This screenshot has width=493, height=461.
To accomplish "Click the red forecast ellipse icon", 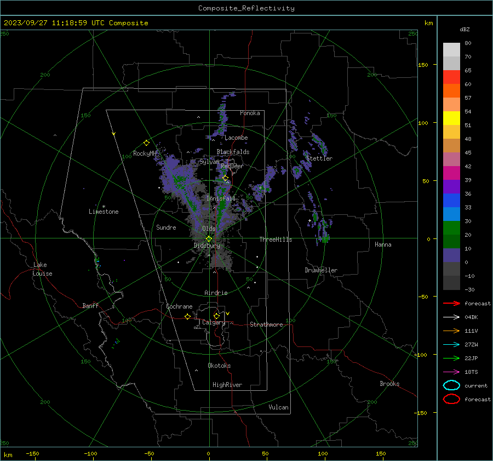I will pos(451,399).
